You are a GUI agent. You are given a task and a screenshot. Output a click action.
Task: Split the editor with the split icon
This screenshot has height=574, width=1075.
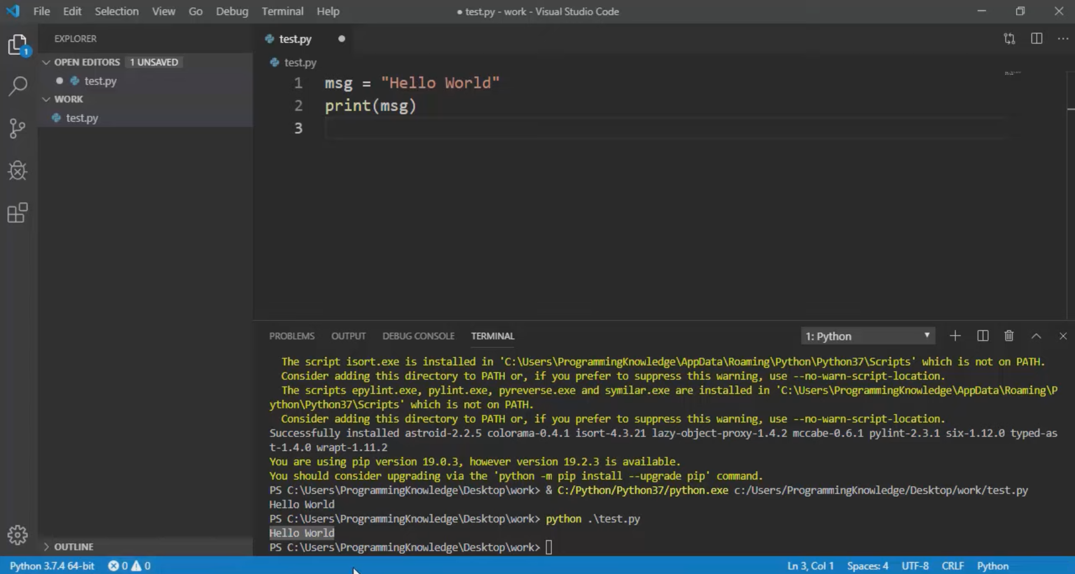[x=1037, y=39]
